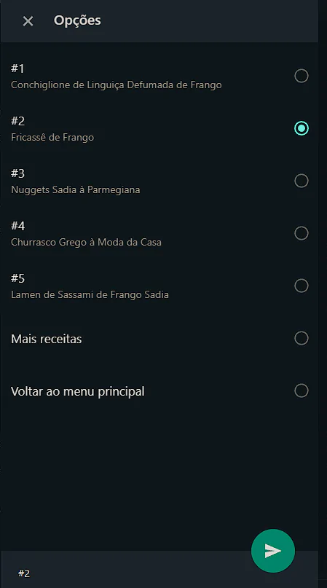The image size is (327, 588).
Task: Click the Churrasco Grego à Moda da Casa text
Action: [86, 242]
